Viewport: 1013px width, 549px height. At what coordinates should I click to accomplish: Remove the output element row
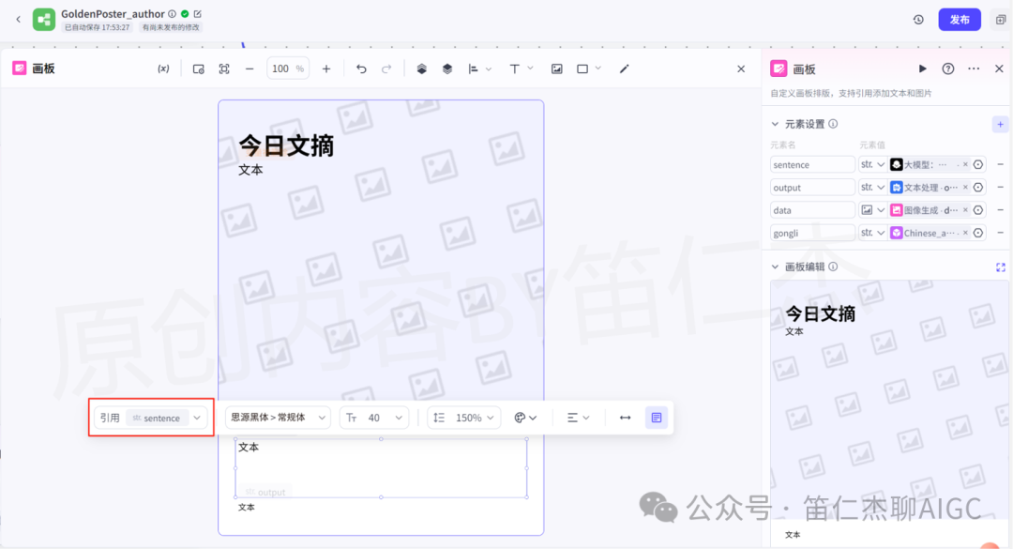[x=1000, y=187]
